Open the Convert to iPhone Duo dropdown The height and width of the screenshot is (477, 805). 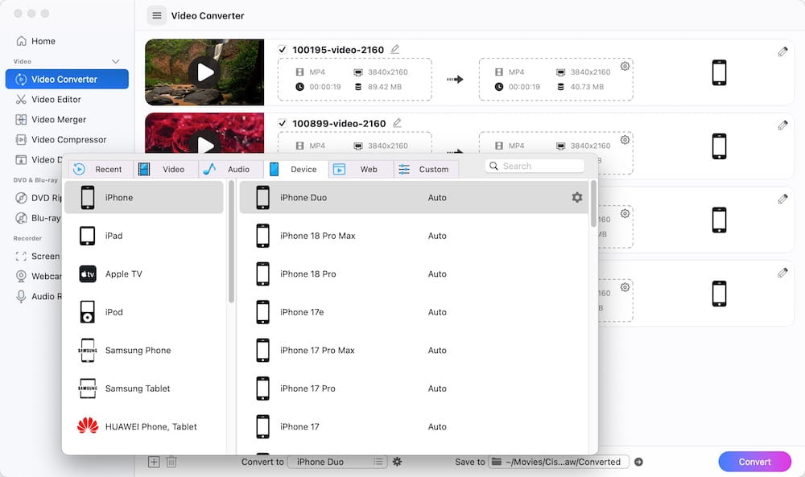337,462
